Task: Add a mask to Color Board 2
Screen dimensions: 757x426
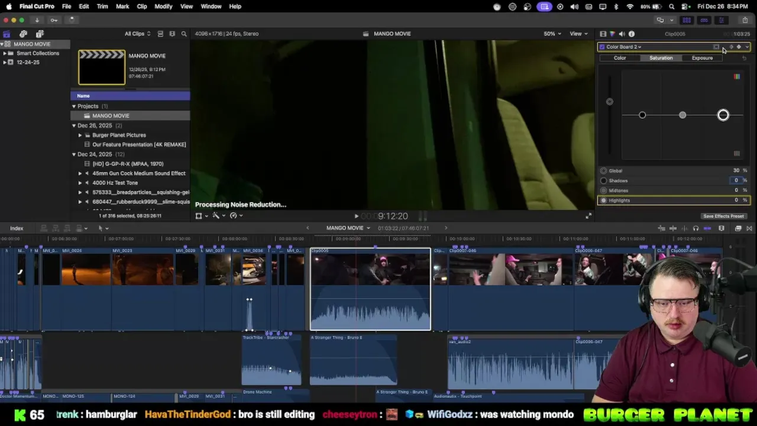Action: click(716, 47)
